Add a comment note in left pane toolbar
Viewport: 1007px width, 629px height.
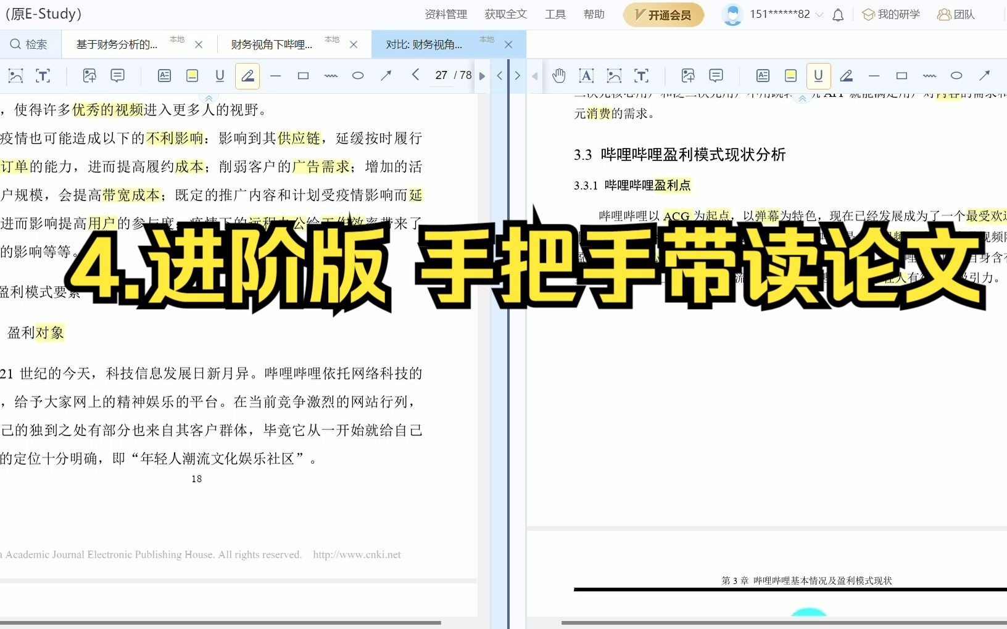(117, 76)
